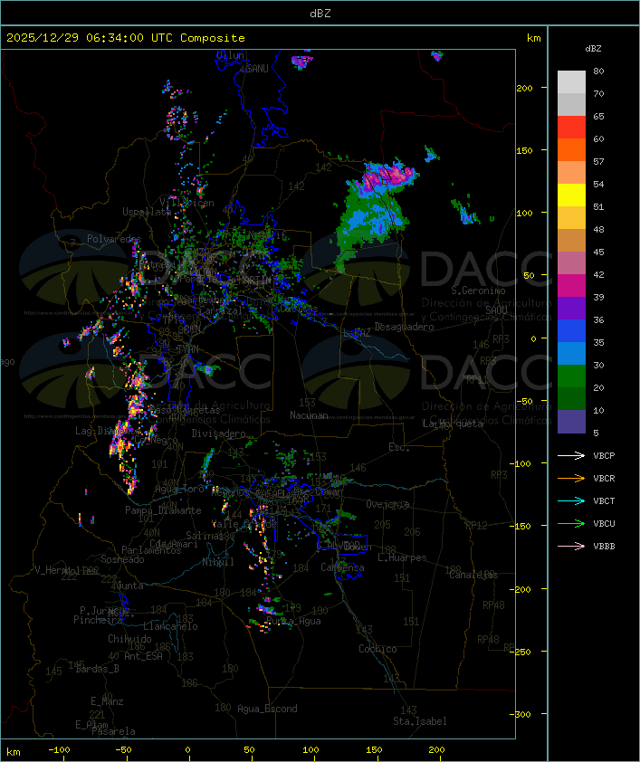This screenshot has height=762, width=640.
Task: Click the VBCT legend label
Action: click(604, 501)
